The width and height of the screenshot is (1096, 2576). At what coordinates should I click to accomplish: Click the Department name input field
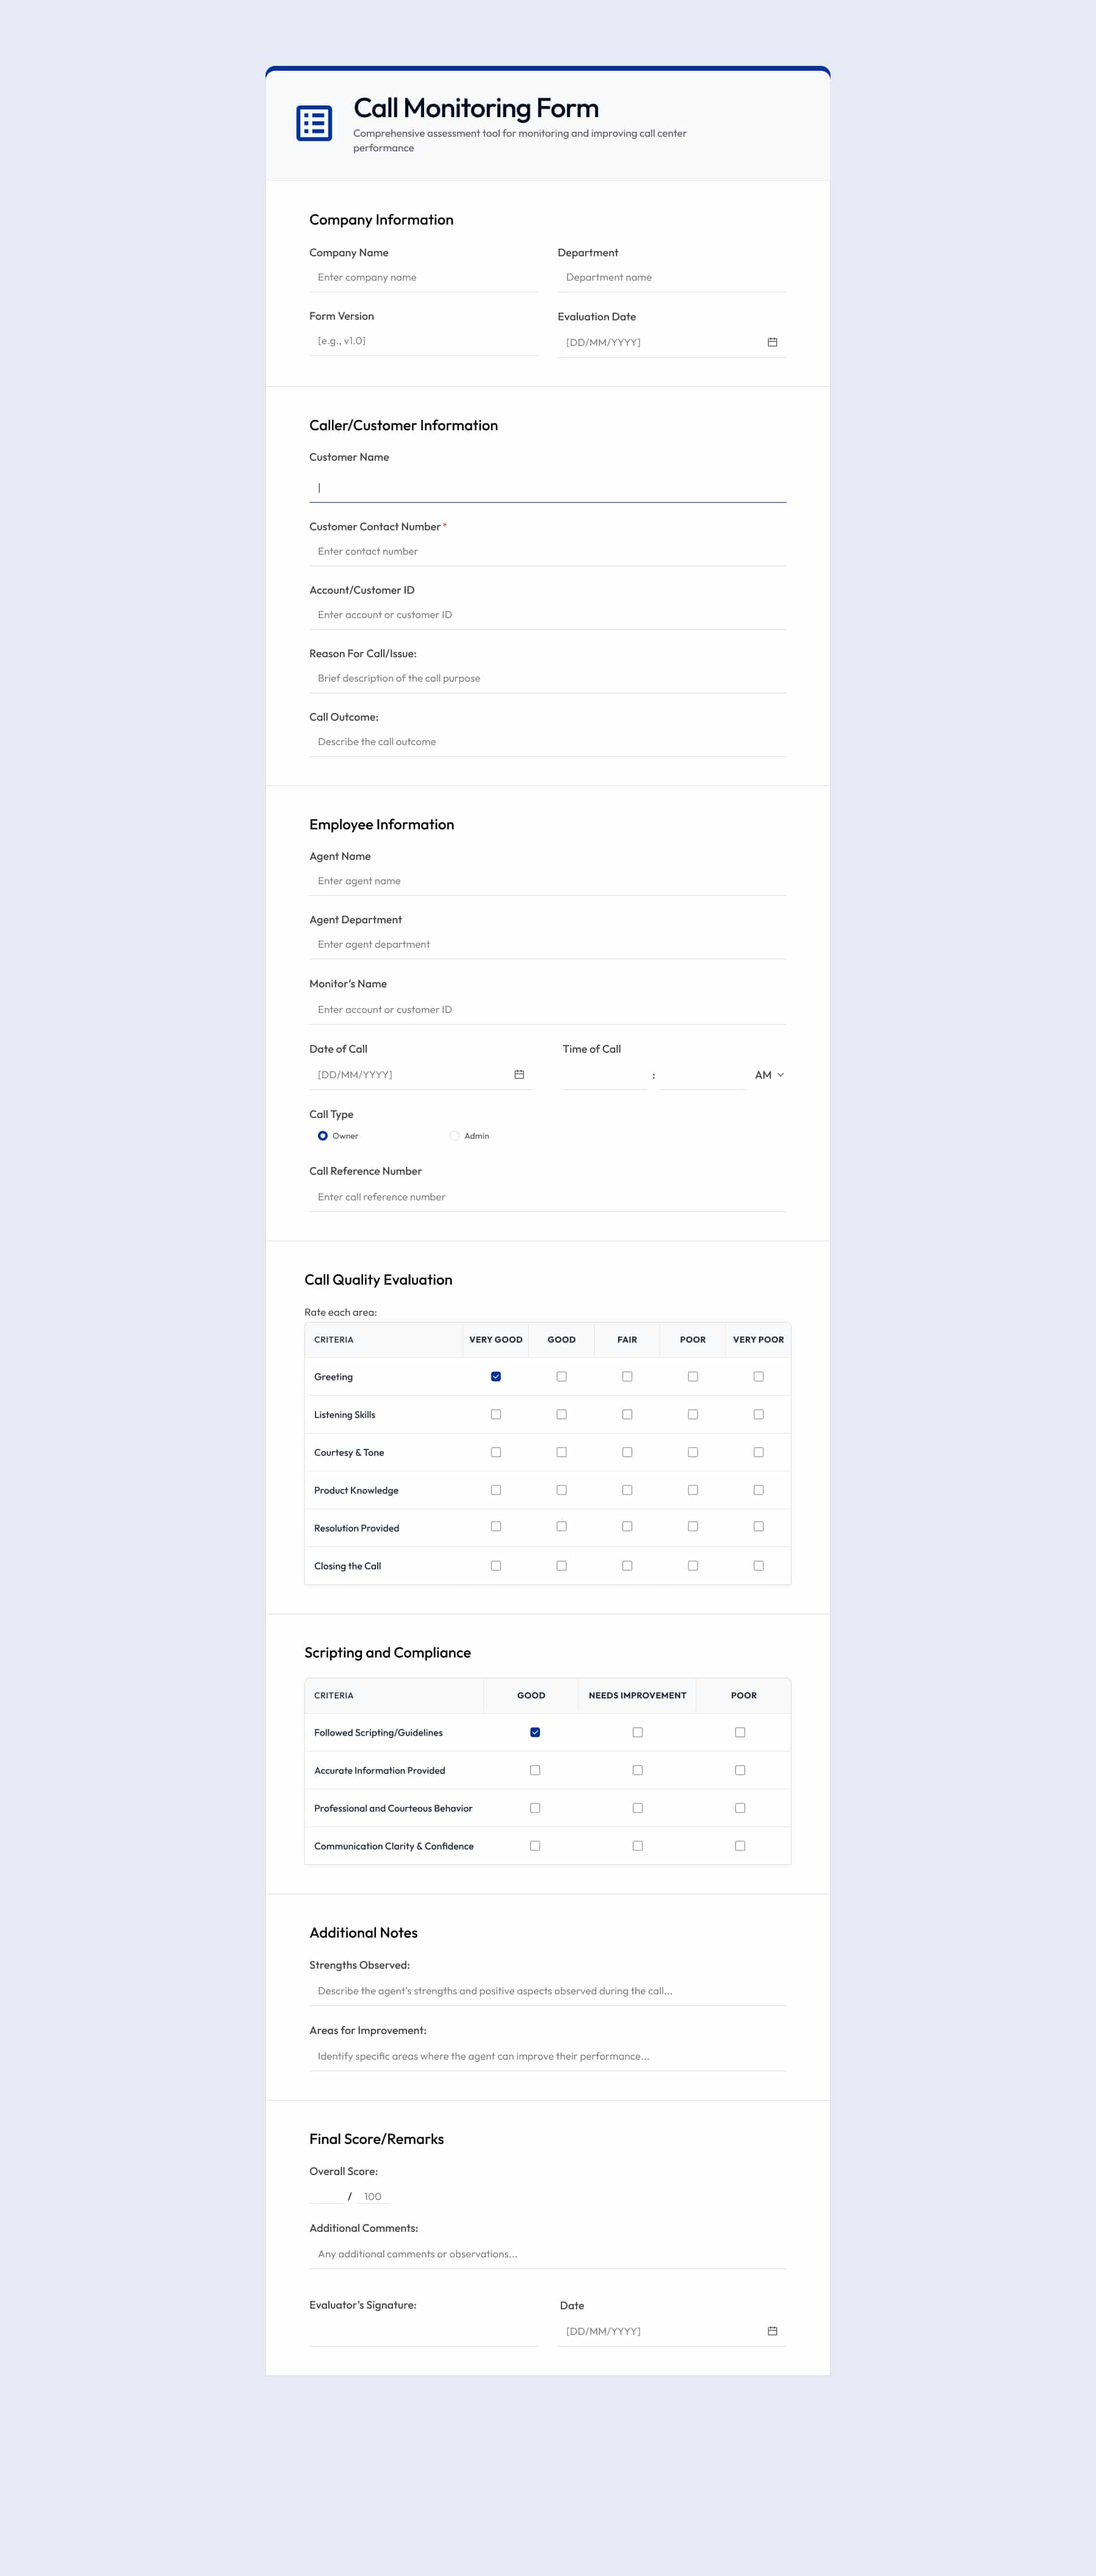click(x=671, y=278)
